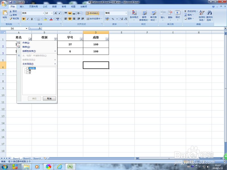Click the Copy (复制) icon

(x=10, y=15)
